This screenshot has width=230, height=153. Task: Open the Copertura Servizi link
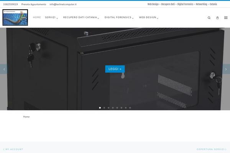click(211, 149)
